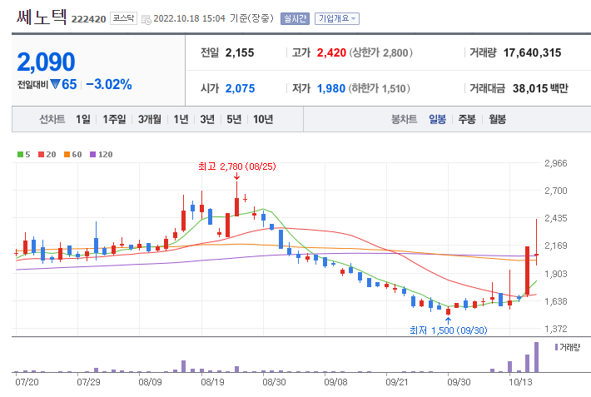Click the stock code 222420
Image resolution: width=591 pixels, height=397 pixels.
(88, 19)
